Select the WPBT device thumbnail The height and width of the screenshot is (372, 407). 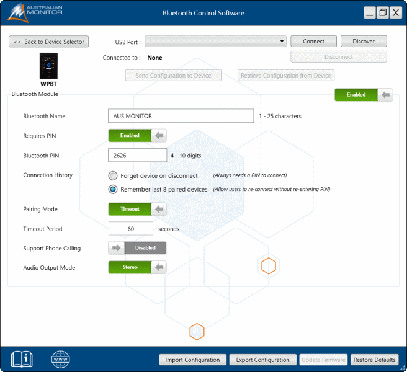click(x=48, y=66)
